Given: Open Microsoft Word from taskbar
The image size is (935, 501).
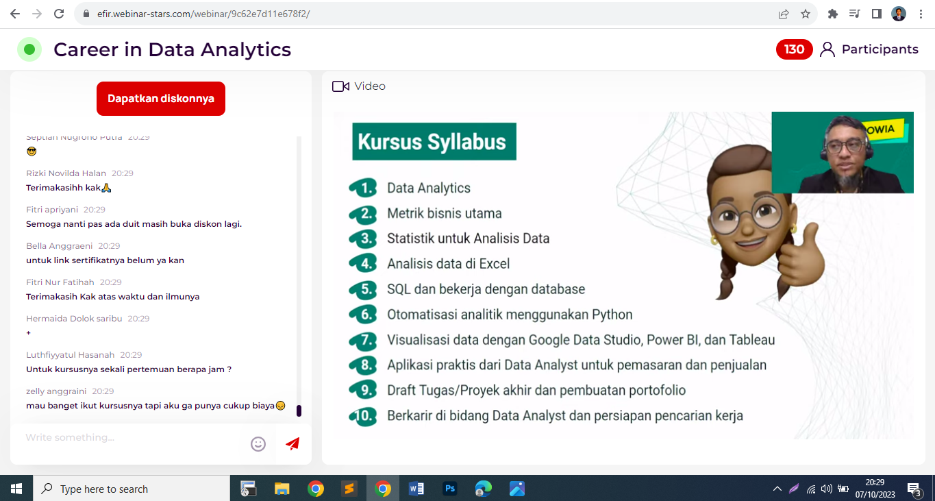Looking at the screenshot, I should [x=416, y=489].
